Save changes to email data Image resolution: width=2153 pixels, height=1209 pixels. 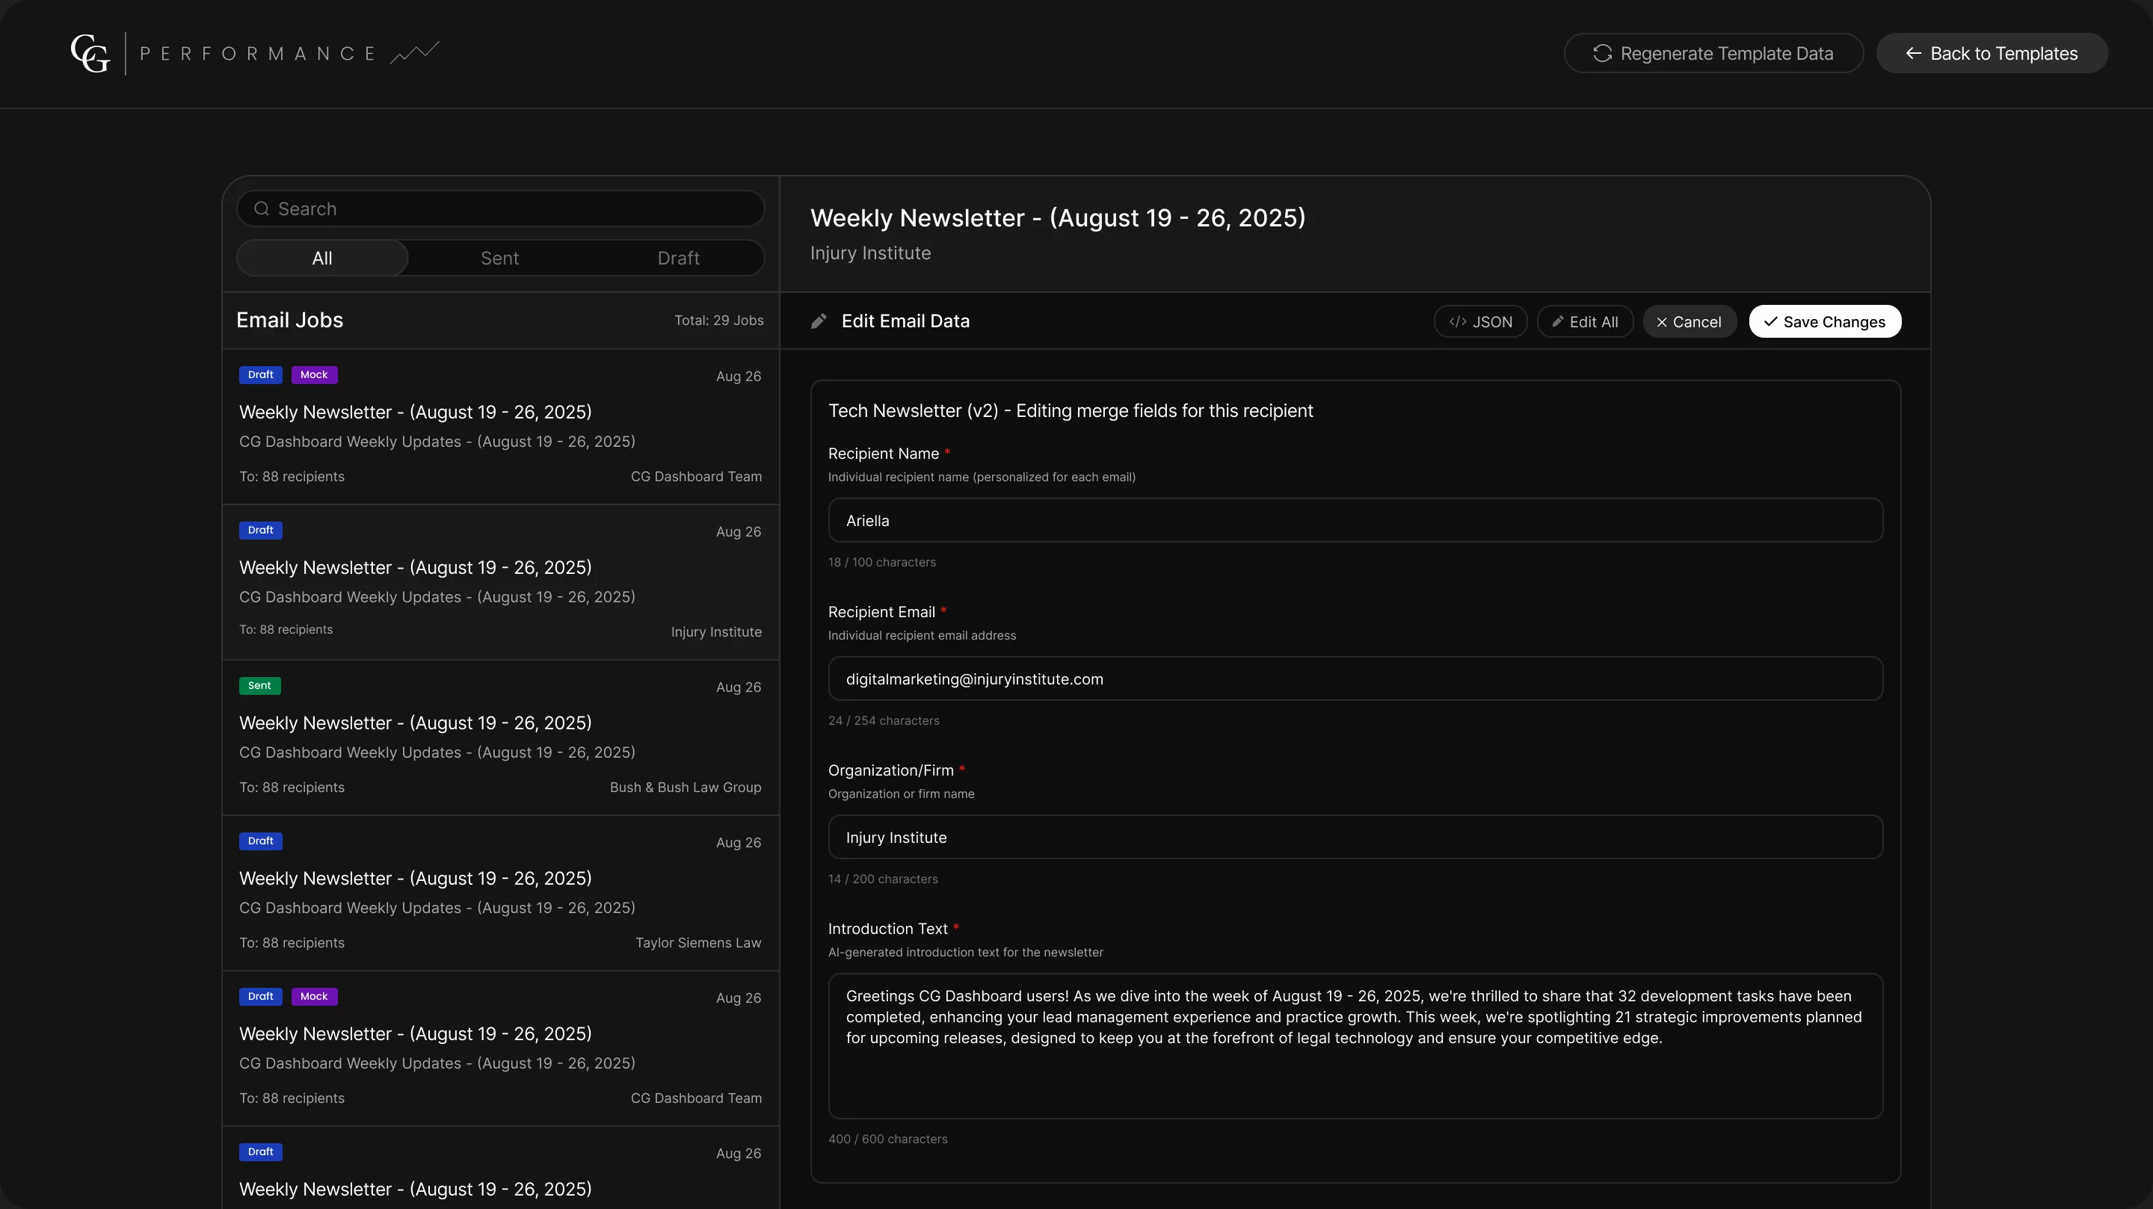pos(1825,321)
